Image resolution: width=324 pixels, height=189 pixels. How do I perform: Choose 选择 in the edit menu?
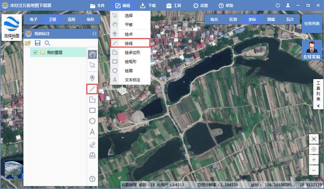tap(130, 16)
